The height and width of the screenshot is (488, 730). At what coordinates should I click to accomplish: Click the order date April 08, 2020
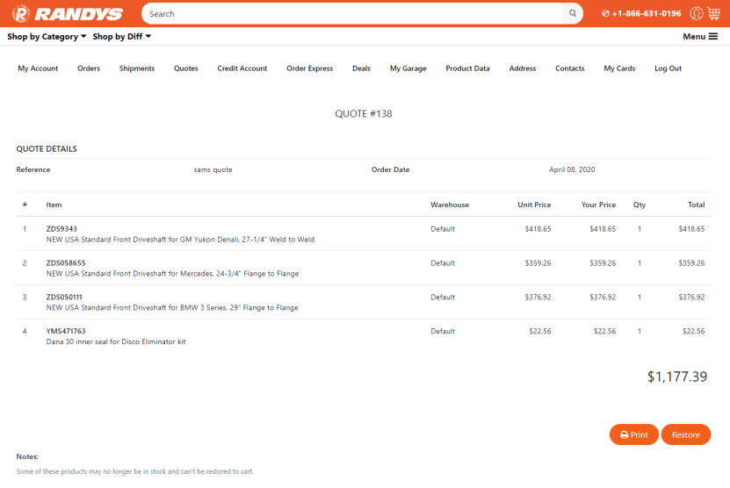pos(572,169)
